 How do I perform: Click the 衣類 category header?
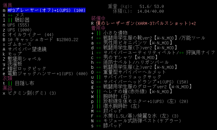pos(7,78)
